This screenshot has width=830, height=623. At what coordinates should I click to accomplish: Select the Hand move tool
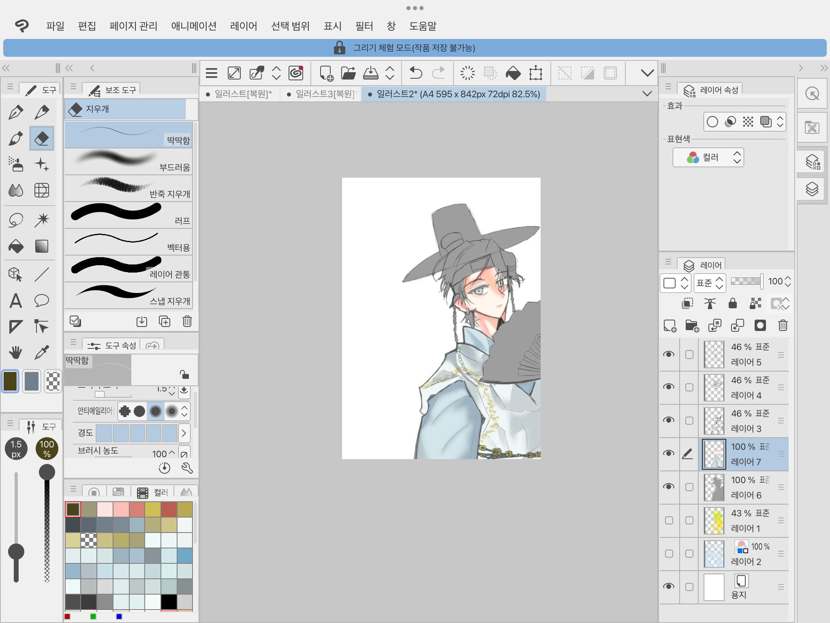coord(16,352)
